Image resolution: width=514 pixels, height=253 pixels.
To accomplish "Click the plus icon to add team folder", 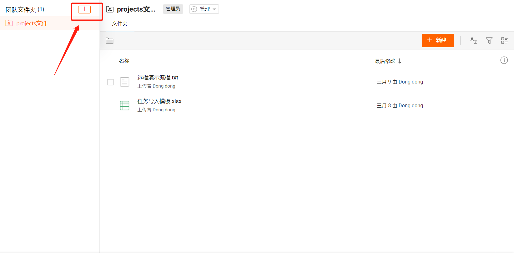I will (84, 9).
